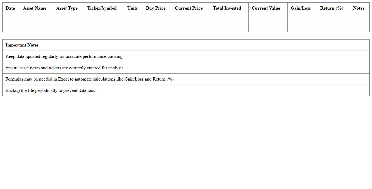Click the Current Value column header

(266, 8)
